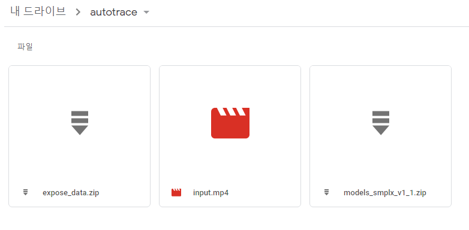Click the small video icon beside input.mp4
The width and height of the screenshot is (469, 230).
[x=176, y=192]
